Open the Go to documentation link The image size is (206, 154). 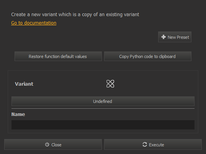(x=34, y=23)
